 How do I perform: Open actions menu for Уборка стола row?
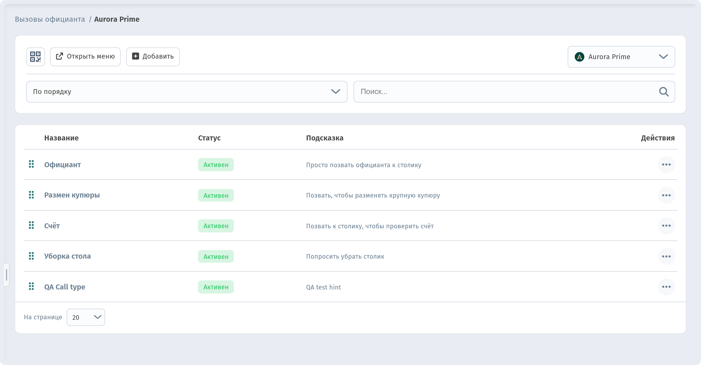click(666, 256)
